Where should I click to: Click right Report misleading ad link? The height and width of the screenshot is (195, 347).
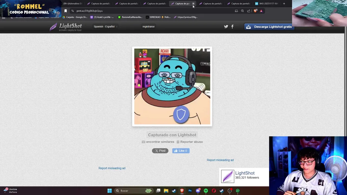(x=220, y=160)
